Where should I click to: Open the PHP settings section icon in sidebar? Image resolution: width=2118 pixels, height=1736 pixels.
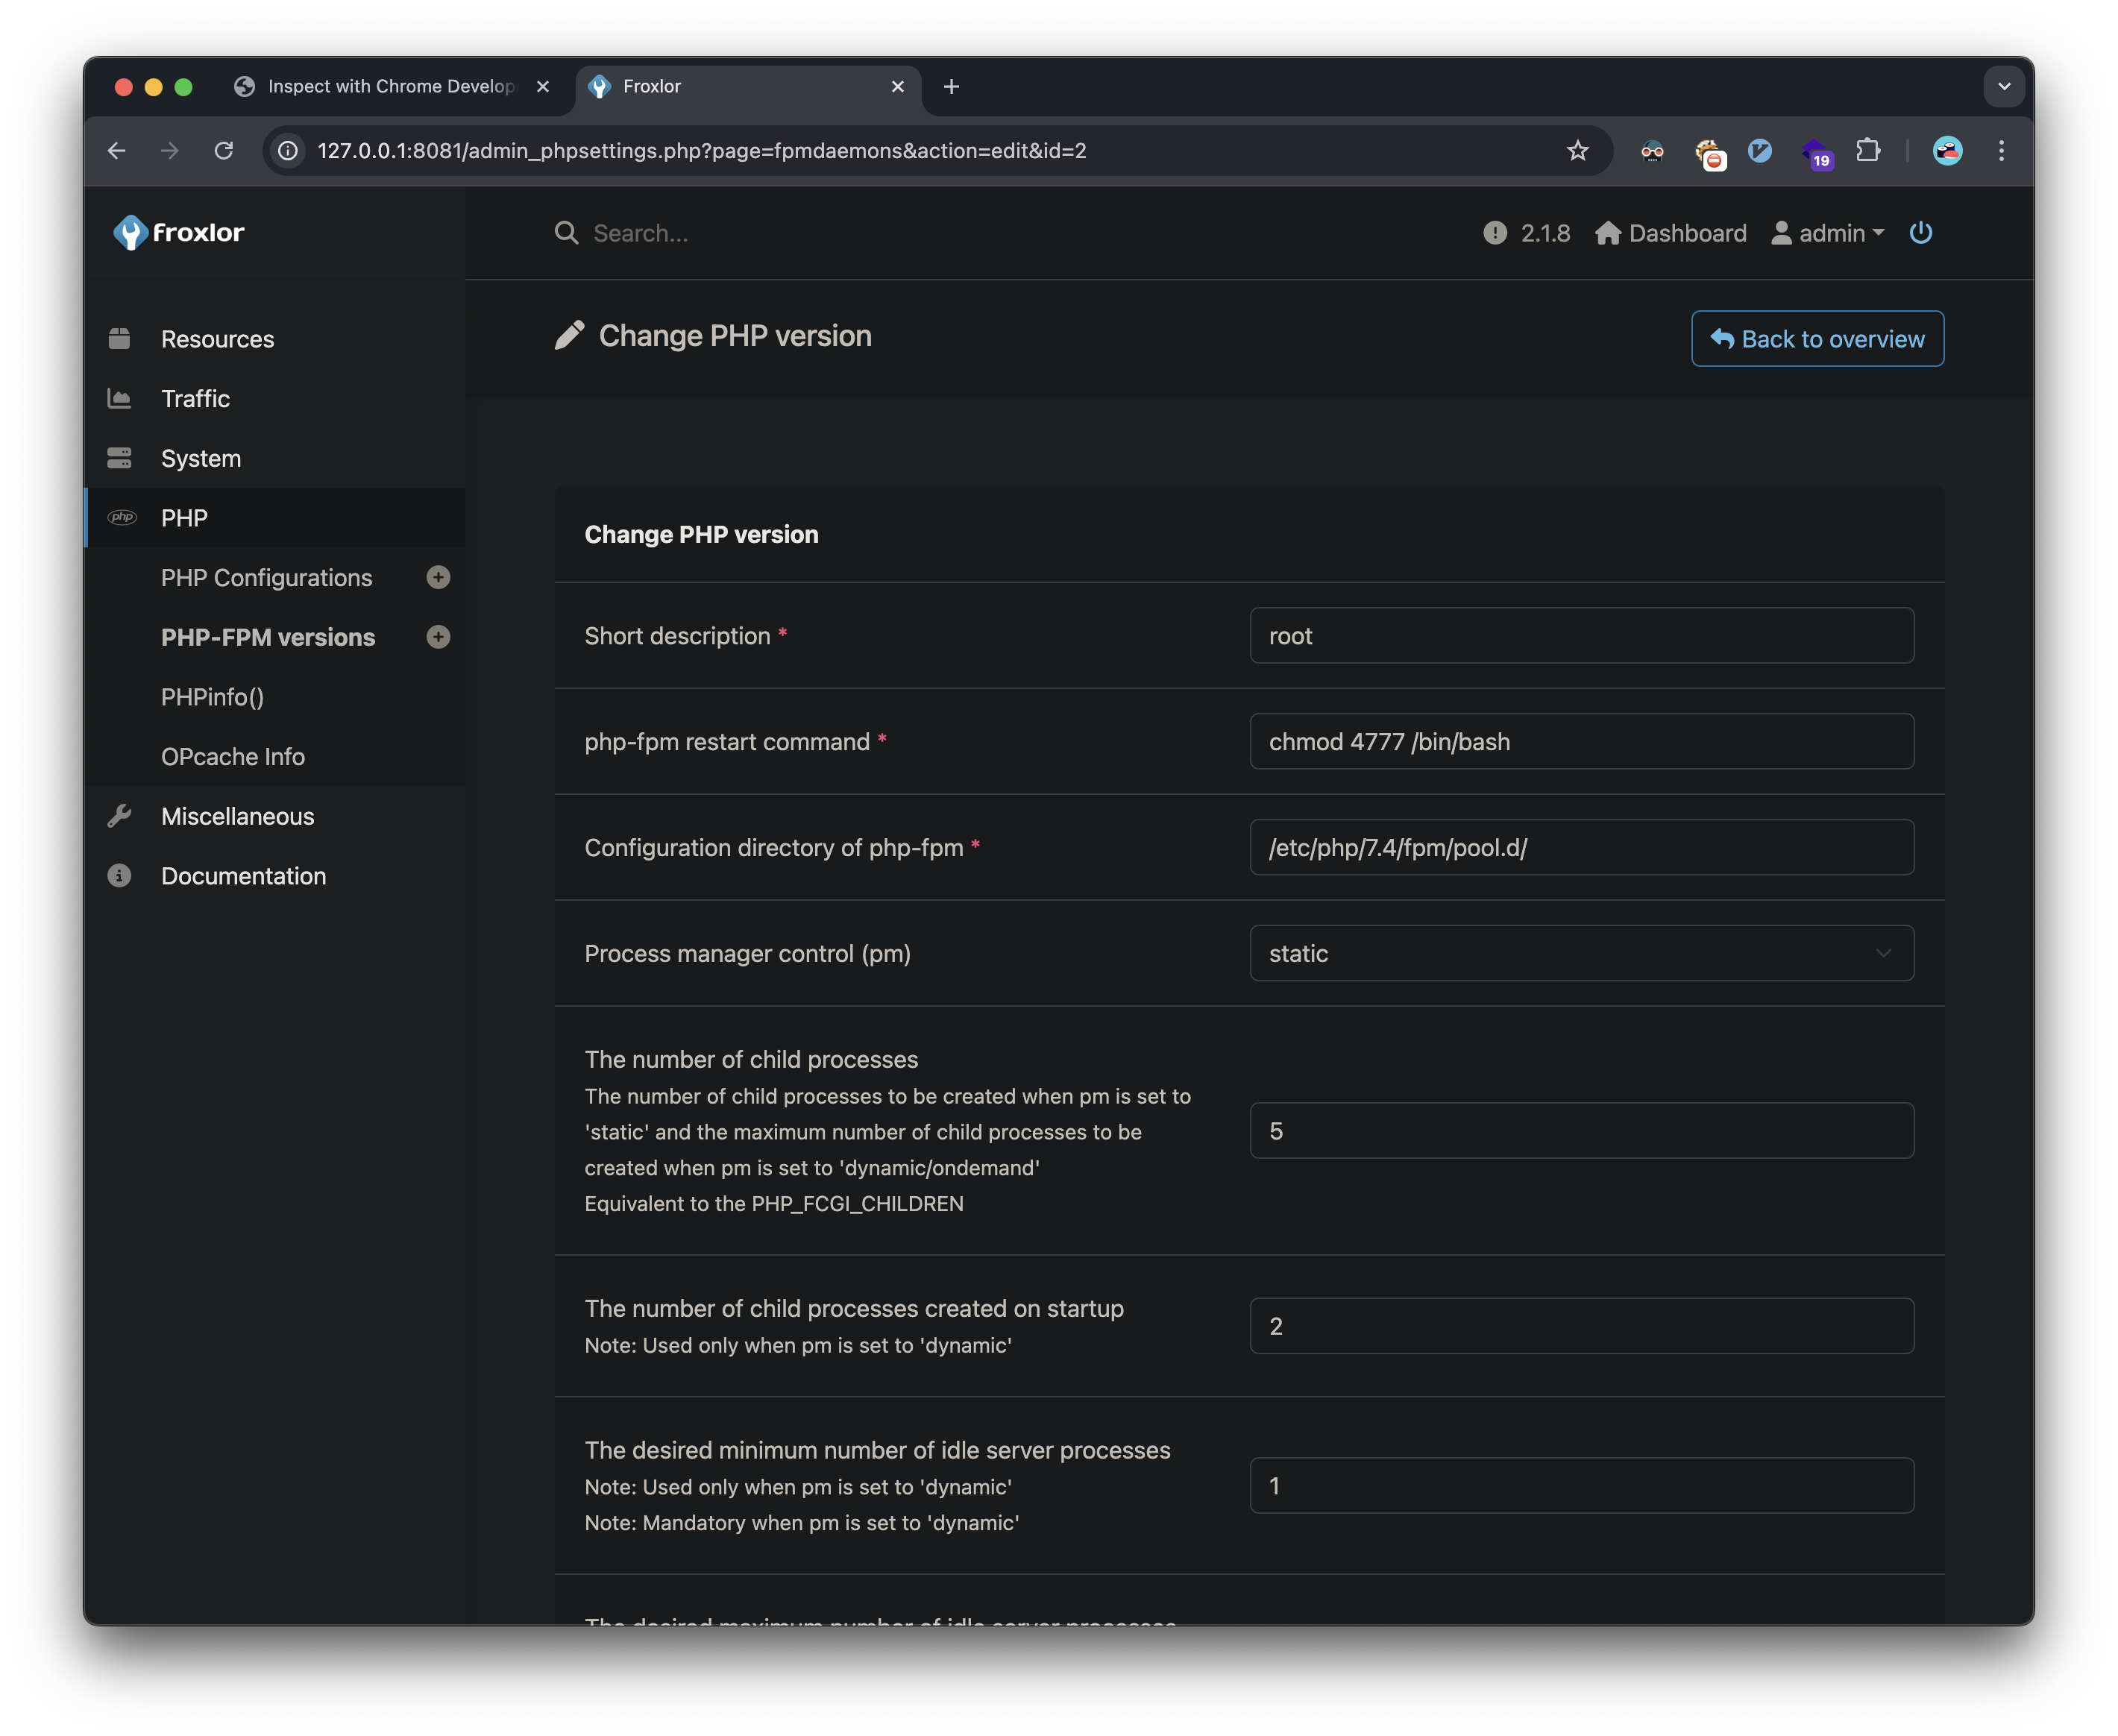click(122, 518)
